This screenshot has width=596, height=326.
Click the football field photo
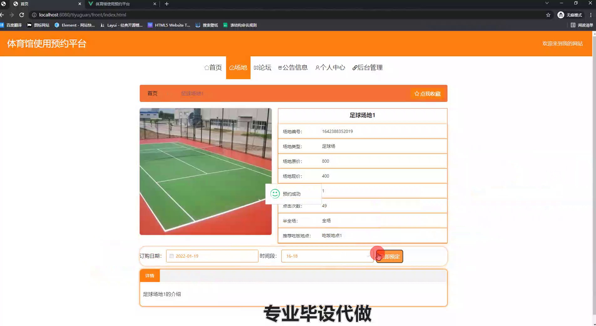pos(206,171)
